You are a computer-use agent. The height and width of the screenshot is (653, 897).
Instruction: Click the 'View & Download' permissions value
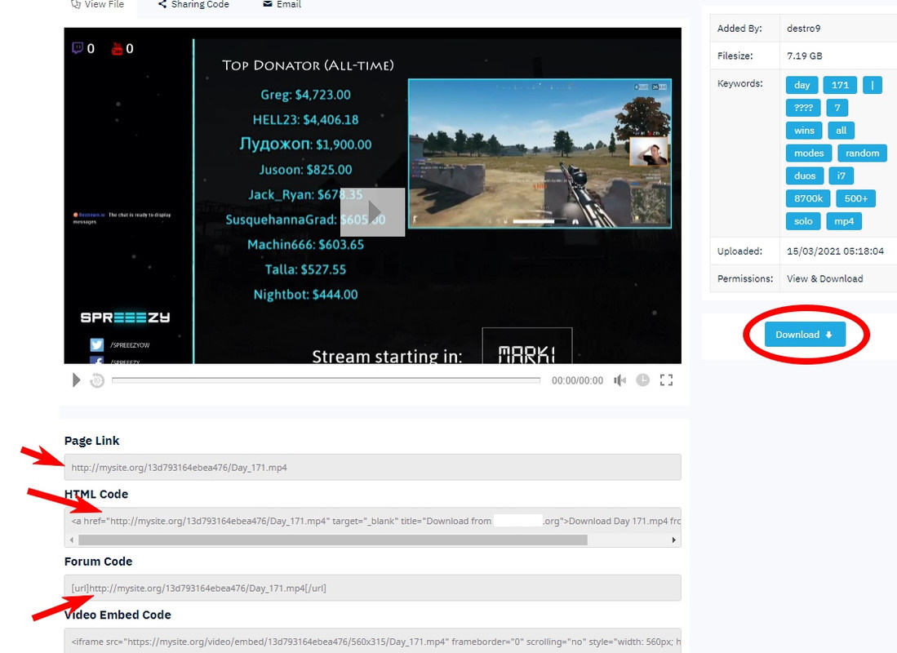(x=825, y=278)
